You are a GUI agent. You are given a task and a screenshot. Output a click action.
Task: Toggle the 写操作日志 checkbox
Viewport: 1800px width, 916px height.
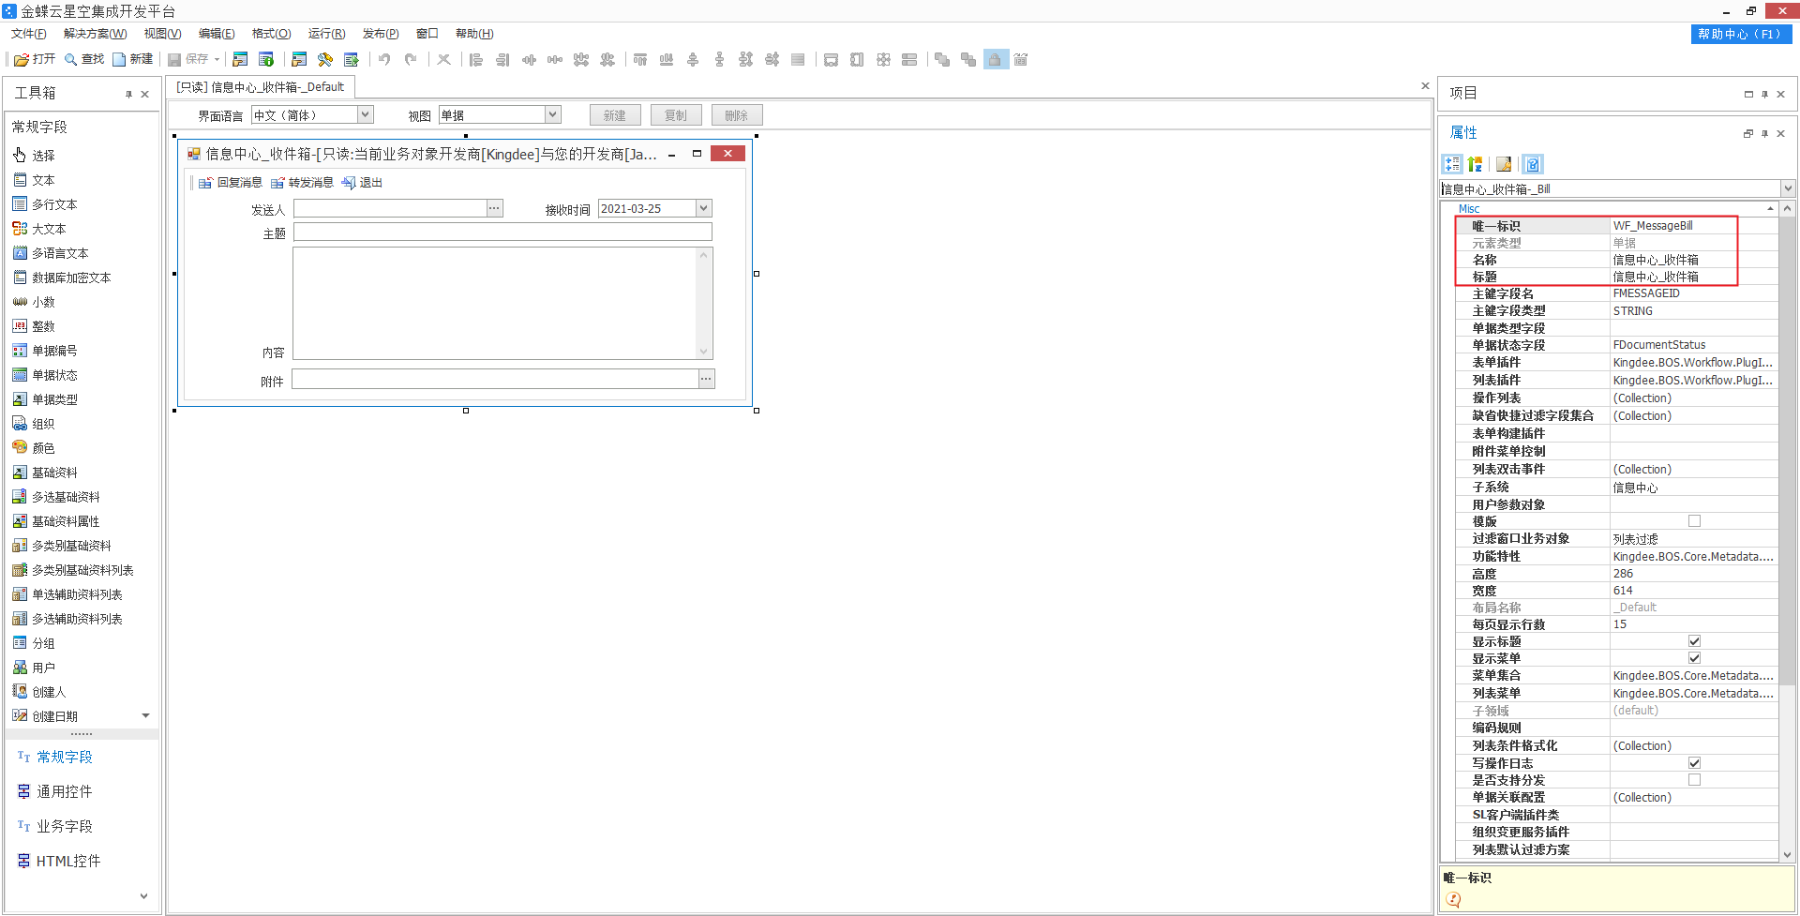pos(1694,763)
